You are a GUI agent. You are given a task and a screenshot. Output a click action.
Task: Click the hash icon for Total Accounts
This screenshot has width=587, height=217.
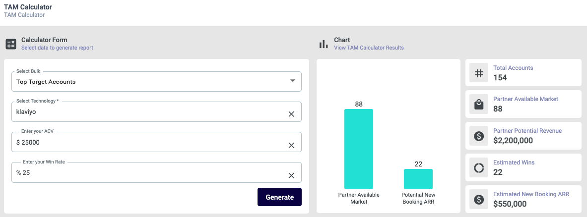(479, 73)
